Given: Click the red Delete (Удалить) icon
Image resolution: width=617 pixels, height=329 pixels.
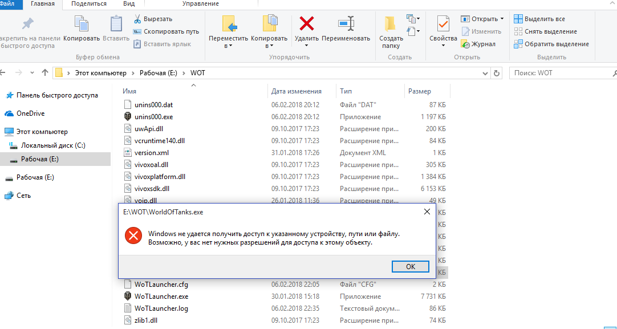Looking at the screenshot, I should coord(307,23).
